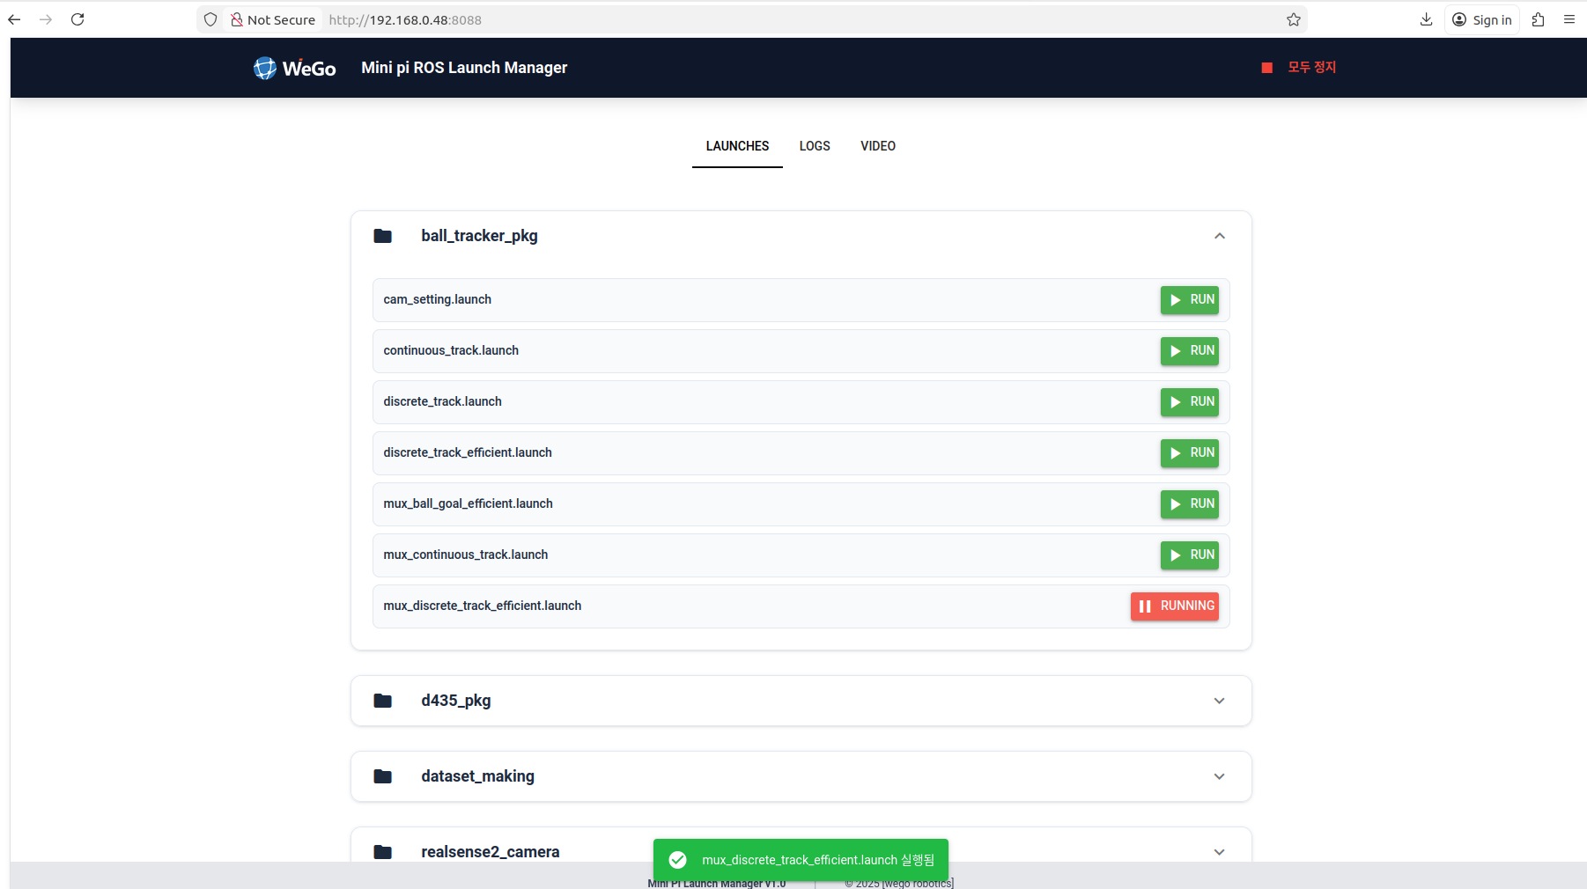The height and width of the screenshot is (889, 1587).
Task: Expand the realsense2_camera section chevron
Action: point(1219,852)
